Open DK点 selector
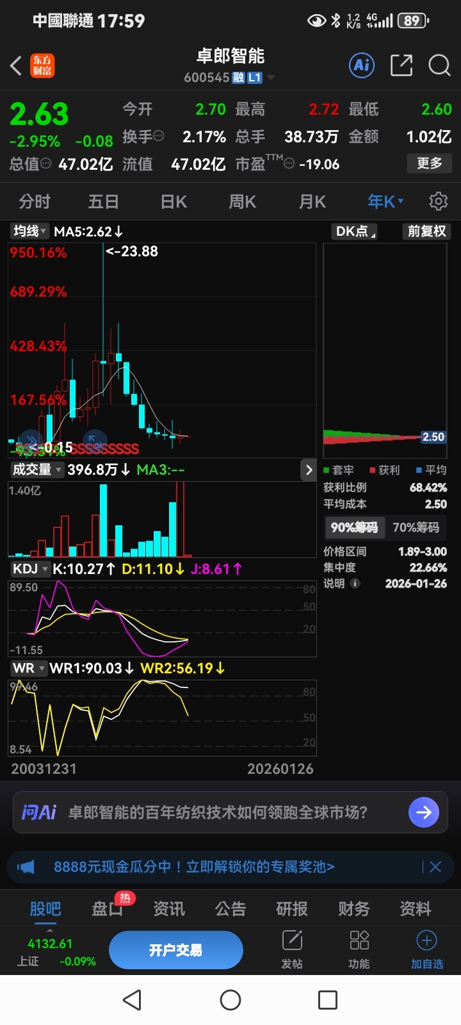Viewport: 461px width, 1025px height. click(355, 231)
